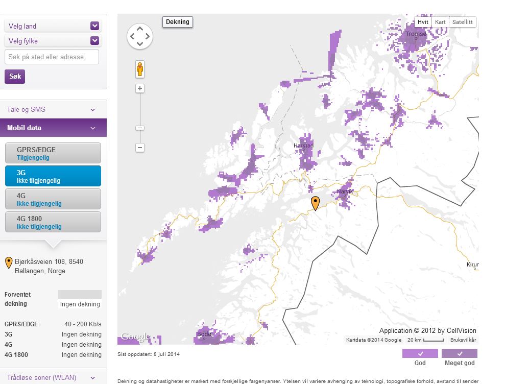This screenshot has width=505, height=384.
Task: Collapse the Mobil data section
Action: [53, 128]
